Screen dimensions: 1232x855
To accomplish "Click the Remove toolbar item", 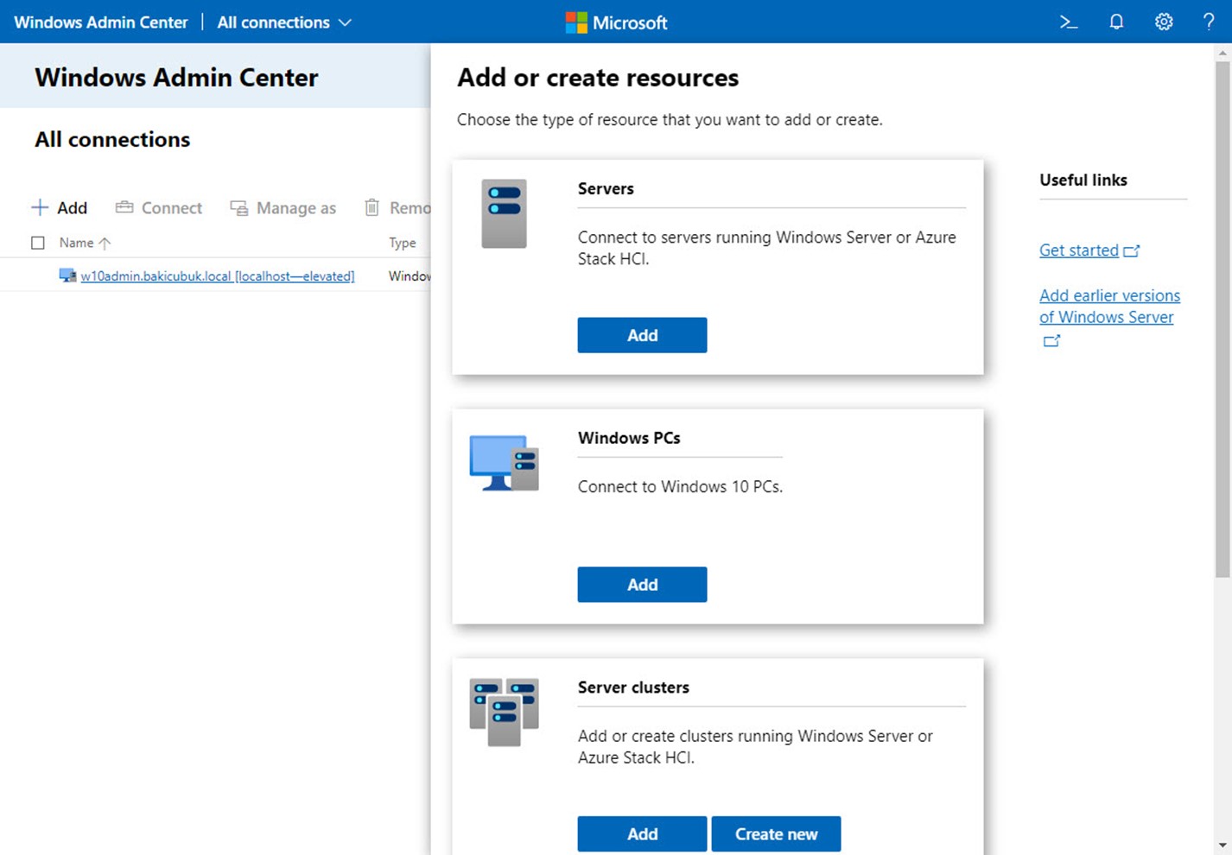I will coord(397,207).
